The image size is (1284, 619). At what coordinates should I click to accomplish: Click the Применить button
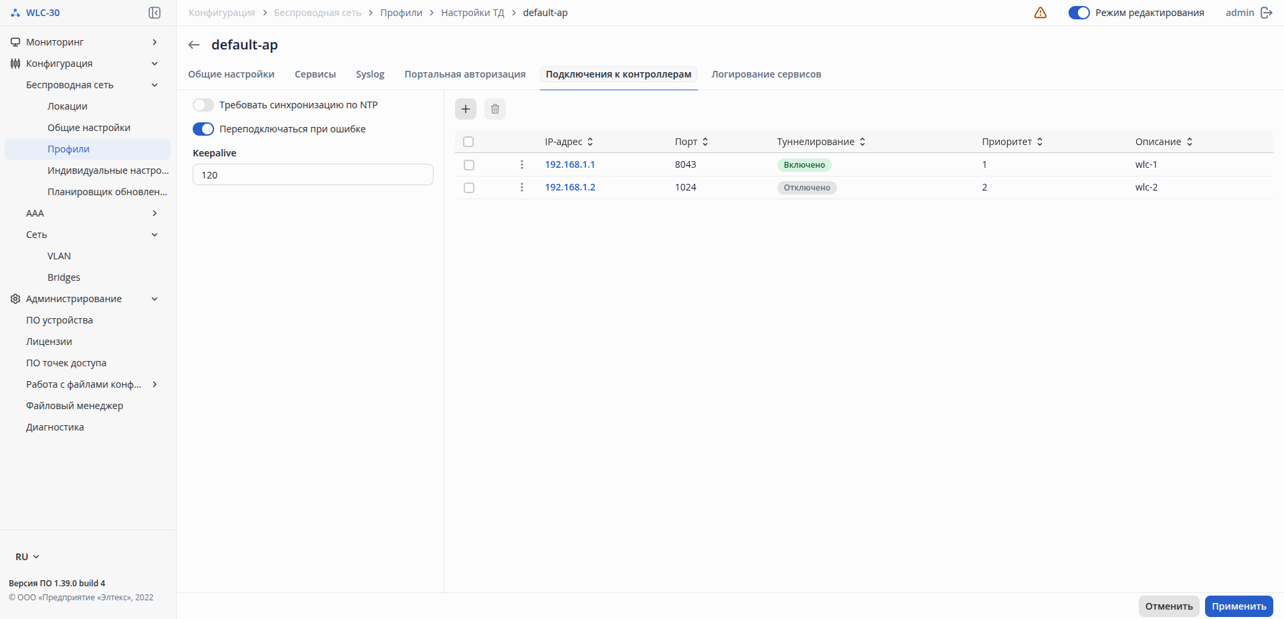point(1239,606)
